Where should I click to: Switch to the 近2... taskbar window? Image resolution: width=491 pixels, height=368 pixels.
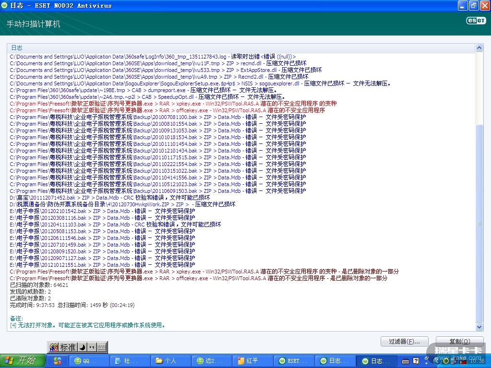[x=212, y=361]
